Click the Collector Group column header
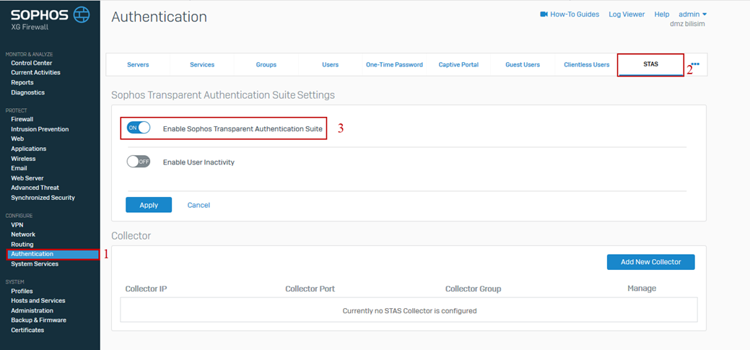This screenshot has height=350, width=750. (x=473, y=289)
